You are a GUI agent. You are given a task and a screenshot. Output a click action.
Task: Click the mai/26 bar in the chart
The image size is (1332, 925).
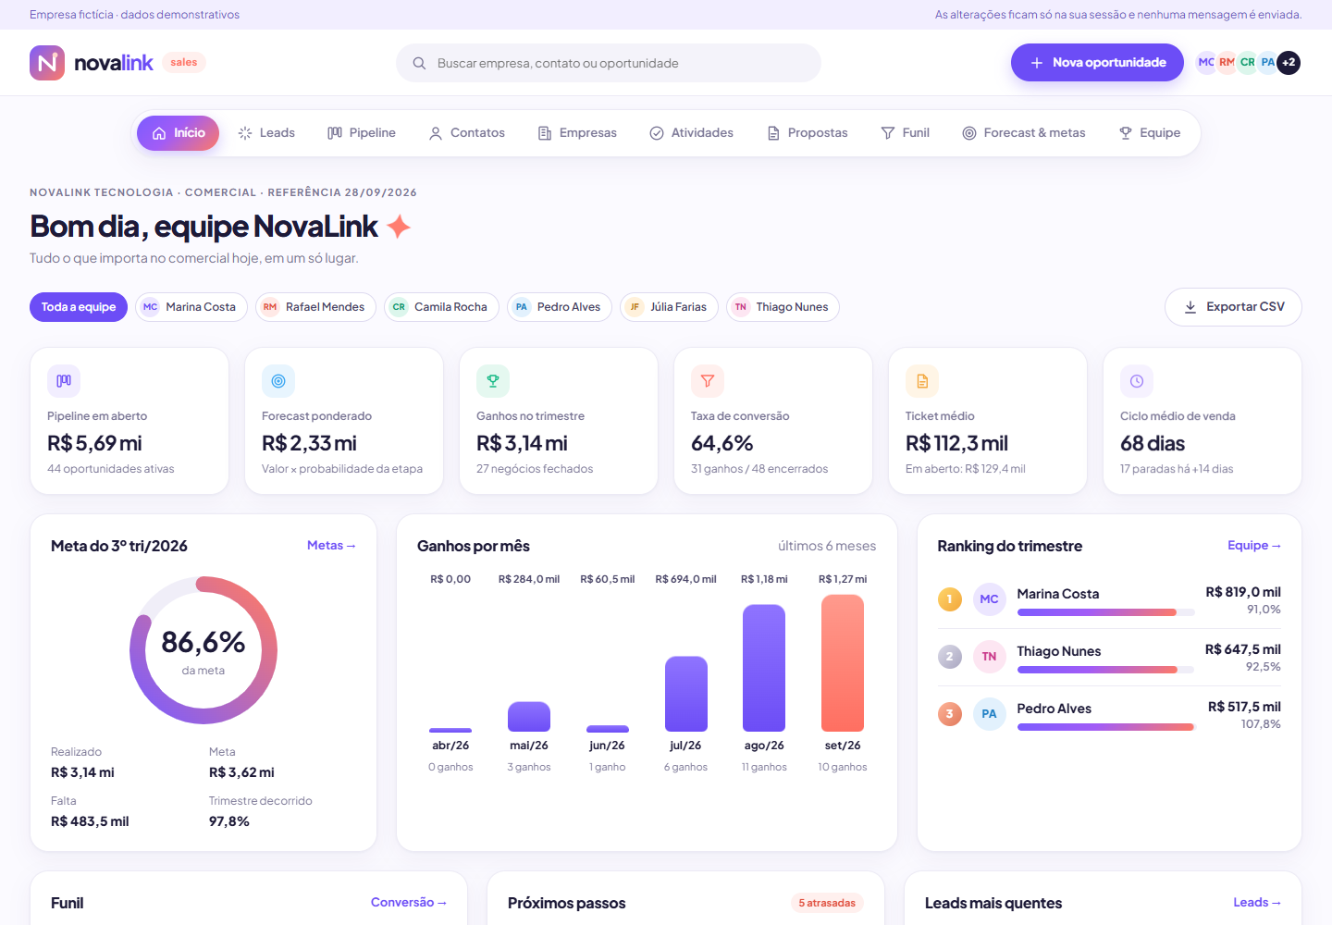click(x=529, y=717)
